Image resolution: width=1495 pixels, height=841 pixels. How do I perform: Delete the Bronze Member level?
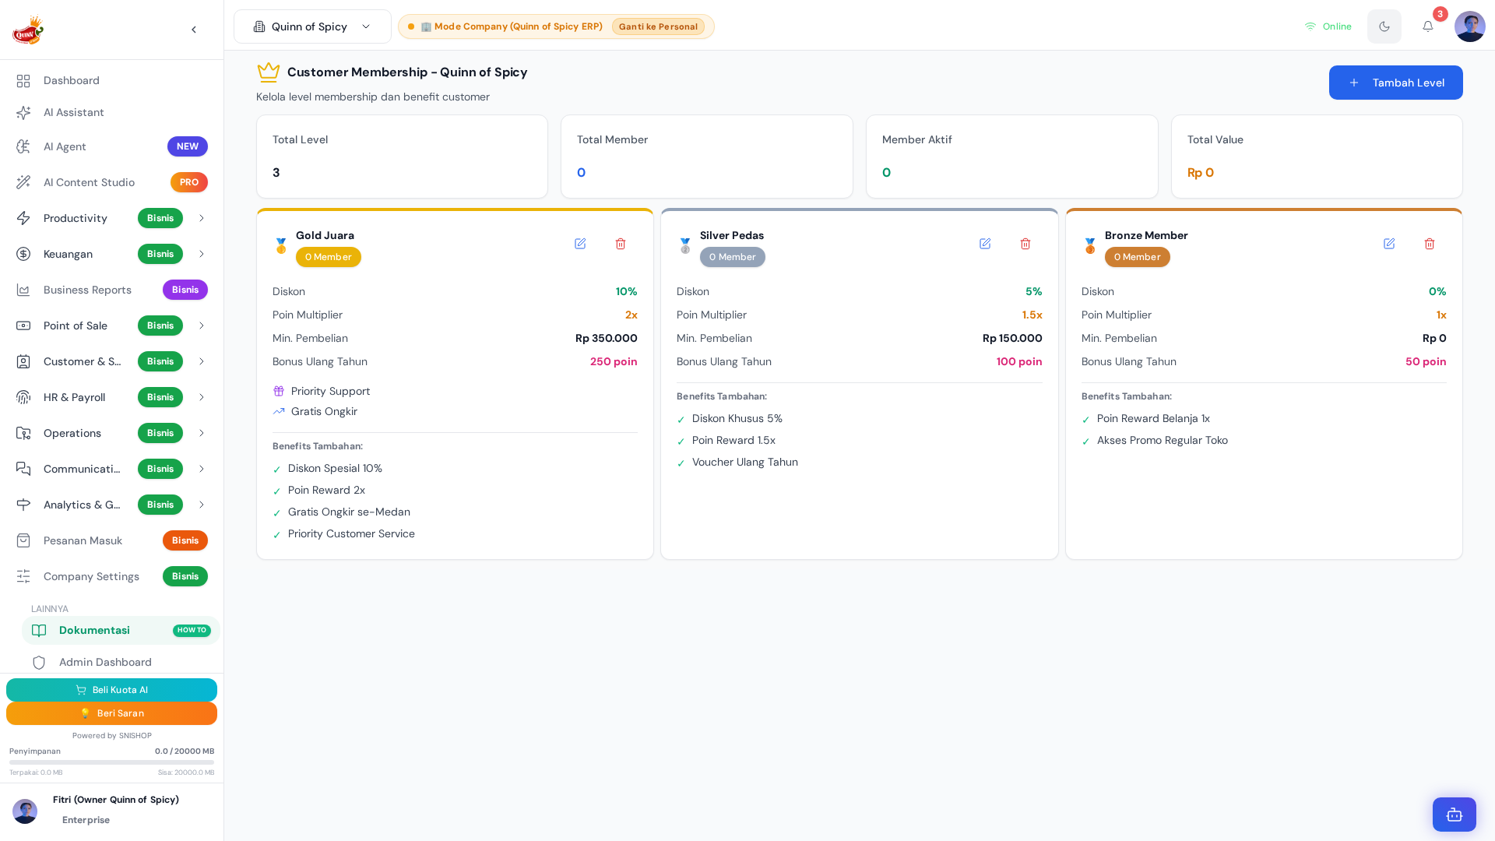(x=1430, y=244)
